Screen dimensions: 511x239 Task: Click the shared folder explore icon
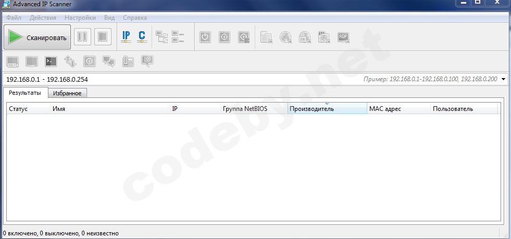266,37
